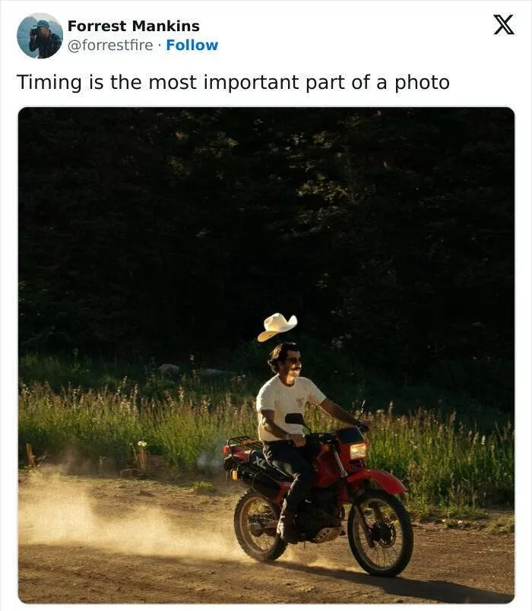Click the motorcycle's lit headlight

pyautogui.click(x=358, y=451)
